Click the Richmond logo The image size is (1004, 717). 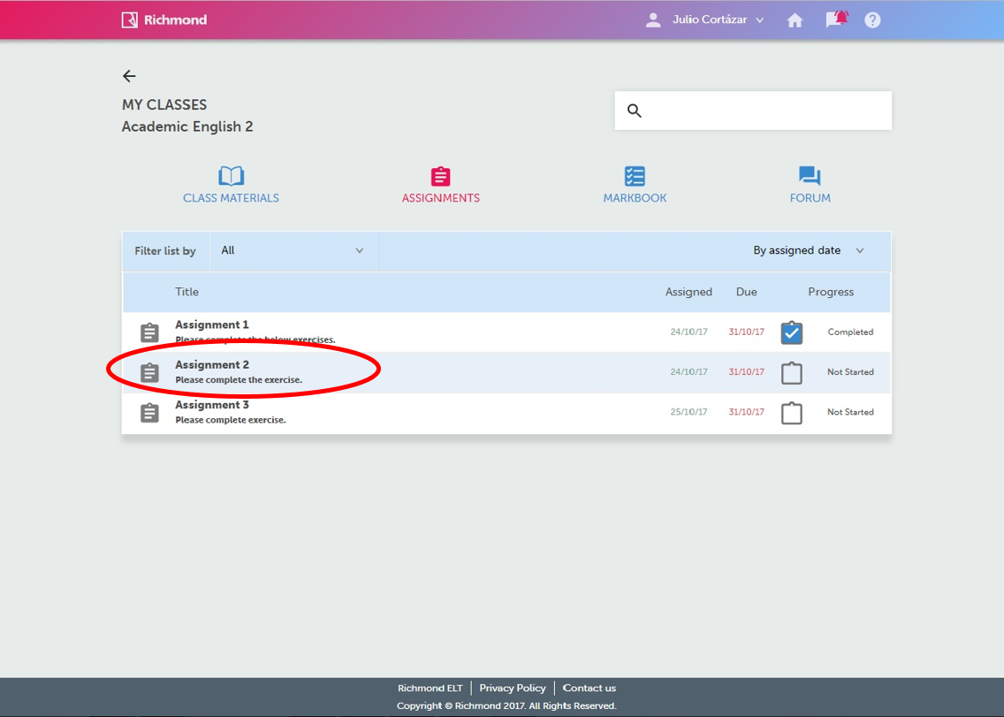[164, 19]
